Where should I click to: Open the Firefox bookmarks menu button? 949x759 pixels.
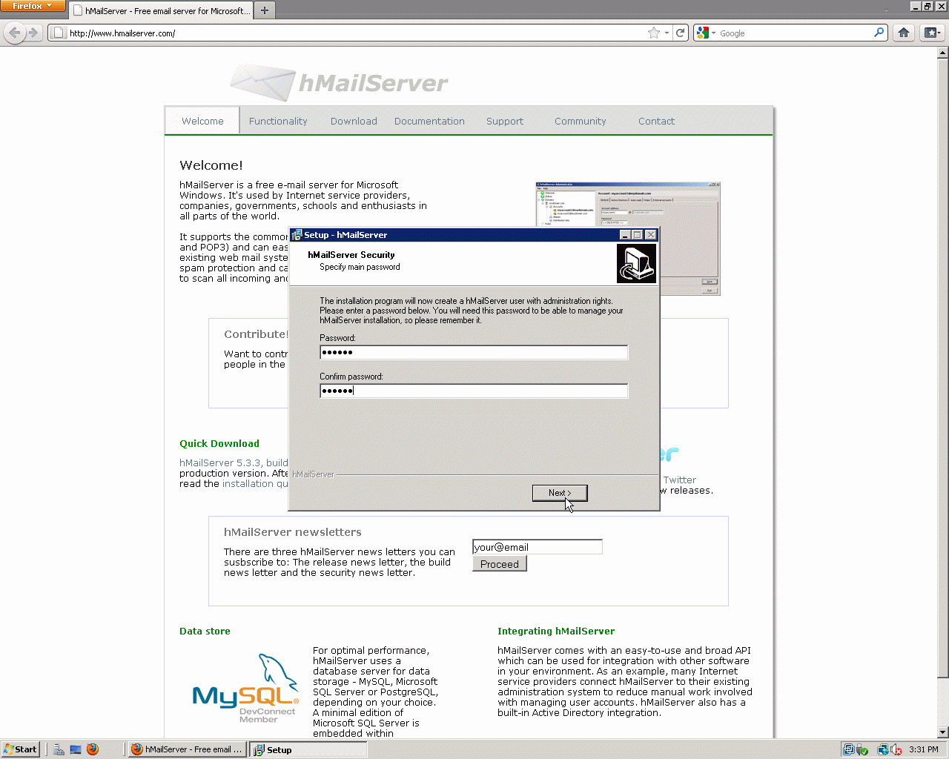[932, 33]
